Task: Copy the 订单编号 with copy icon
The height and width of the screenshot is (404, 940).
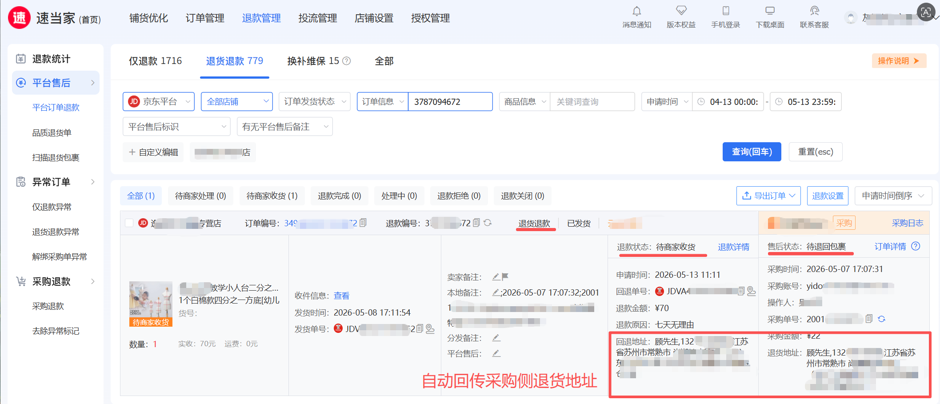Action: click(x=363, y=223)
